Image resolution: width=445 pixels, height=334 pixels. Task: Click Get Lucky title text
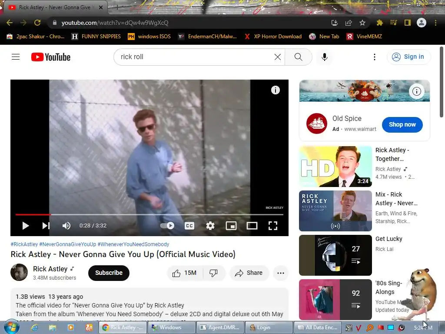click(389, 239)
